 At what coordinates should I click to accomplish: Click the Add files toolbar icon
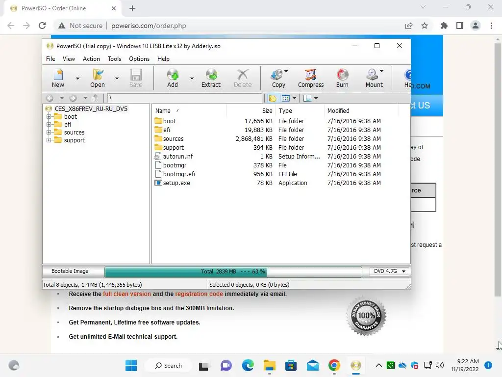click(x=172, y=78)
